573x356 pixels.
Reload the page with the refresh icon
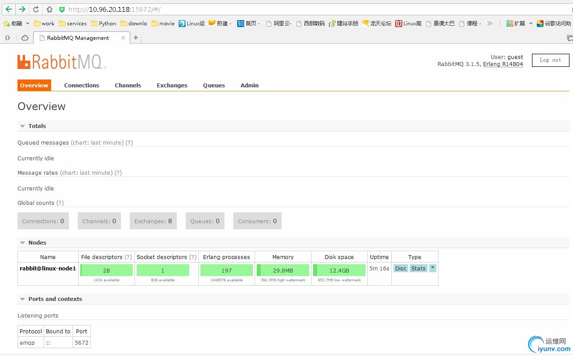36,9
